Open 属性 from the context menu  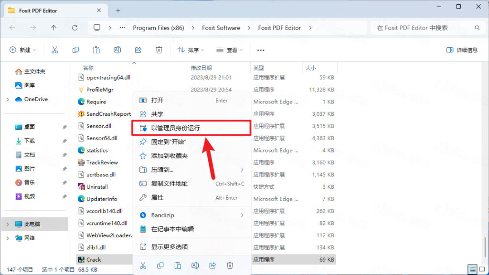coord(192,197)
